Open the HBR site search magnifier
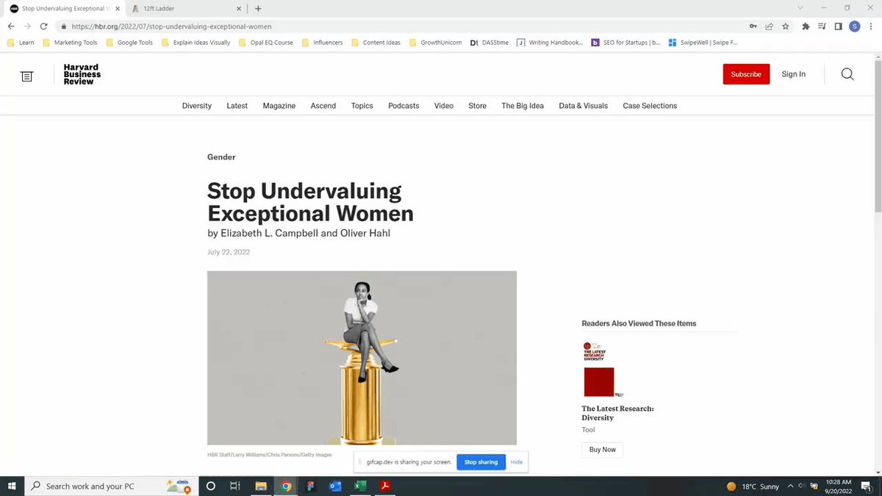Image resolution: width=882 pixels, height=496 pixels. [x=847, y=74]
